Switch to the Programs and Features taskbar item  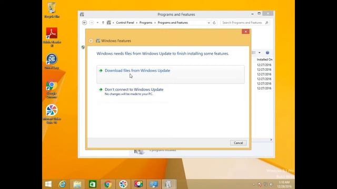point(169,184)
